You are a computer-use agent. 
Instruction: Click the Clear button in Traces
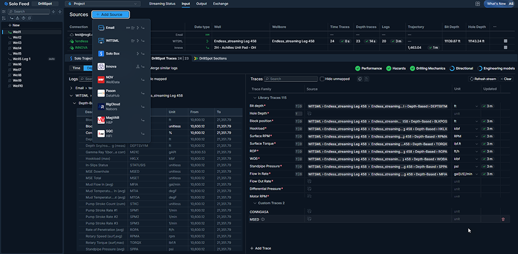coord(506,79)
